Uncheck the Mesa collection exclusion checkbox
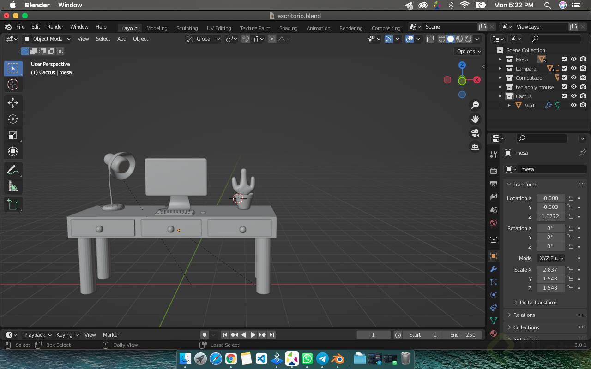This screenshot has height=369, width=591. click(x=564, y=59)
